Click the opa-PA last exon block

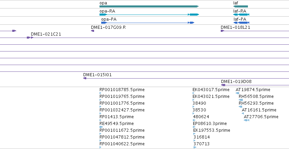[192, 23]
